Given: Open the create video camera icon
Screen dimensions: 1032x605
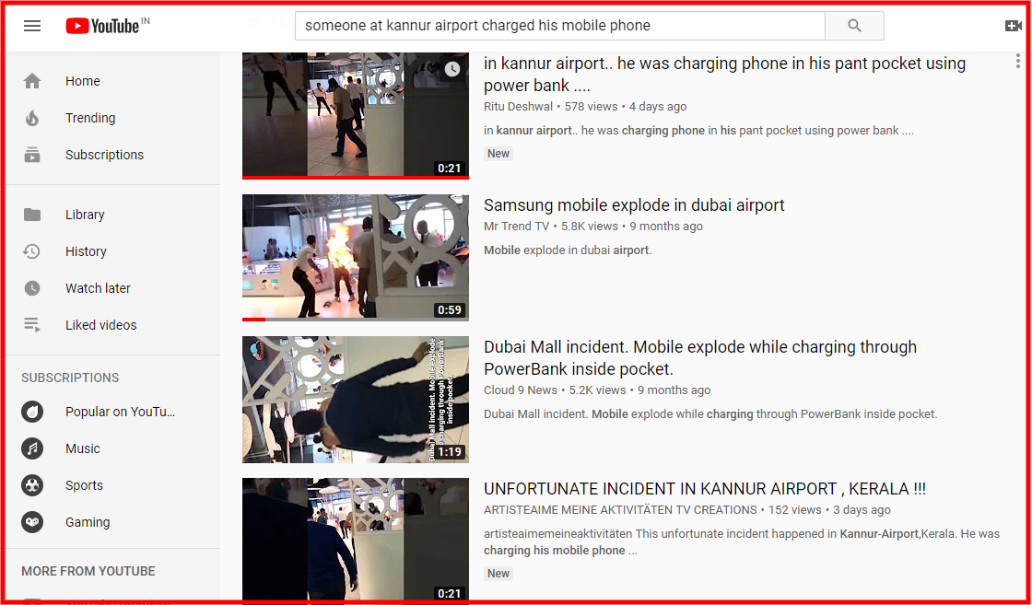Looking at the screenshot, I should (1013, 26).
